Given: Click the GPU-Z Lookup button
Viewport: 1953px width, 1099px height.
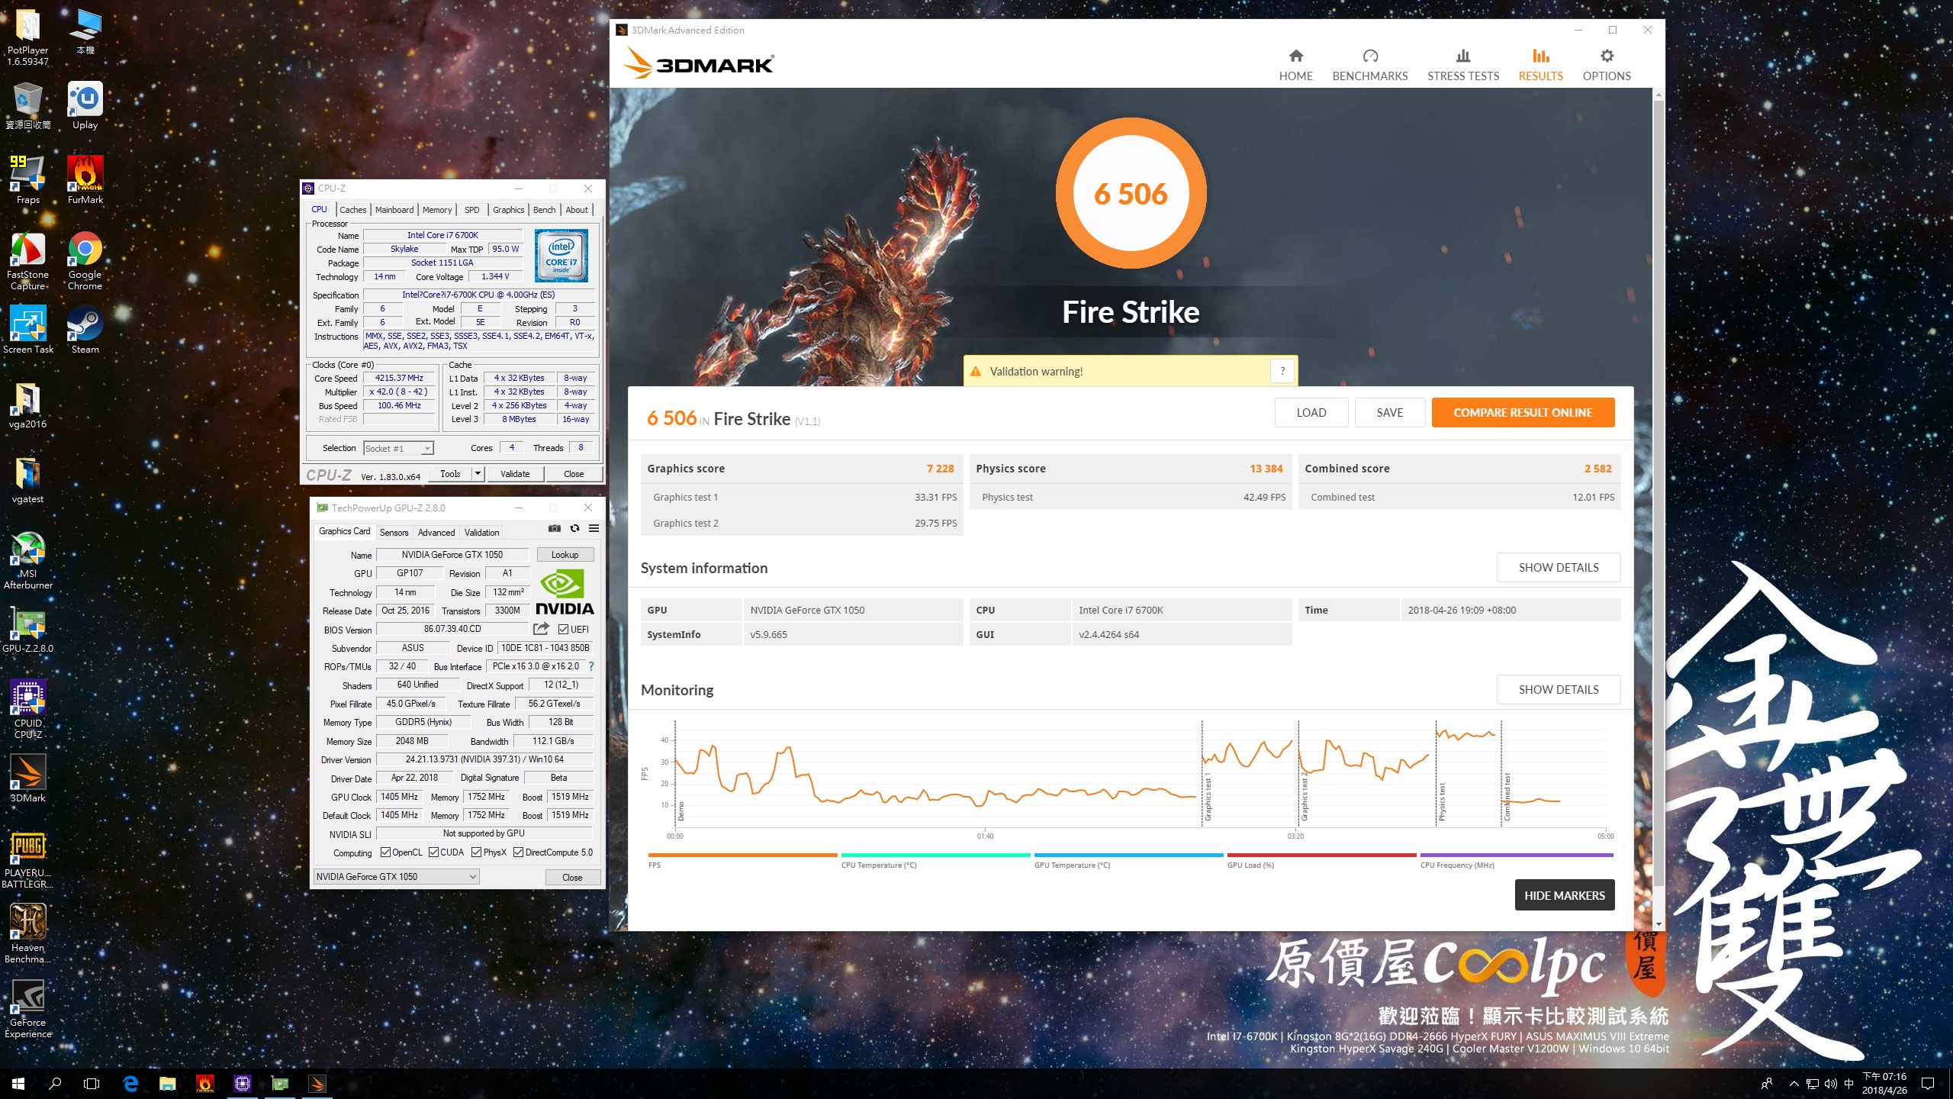Looking at the screenshot, I should (565, 555).
